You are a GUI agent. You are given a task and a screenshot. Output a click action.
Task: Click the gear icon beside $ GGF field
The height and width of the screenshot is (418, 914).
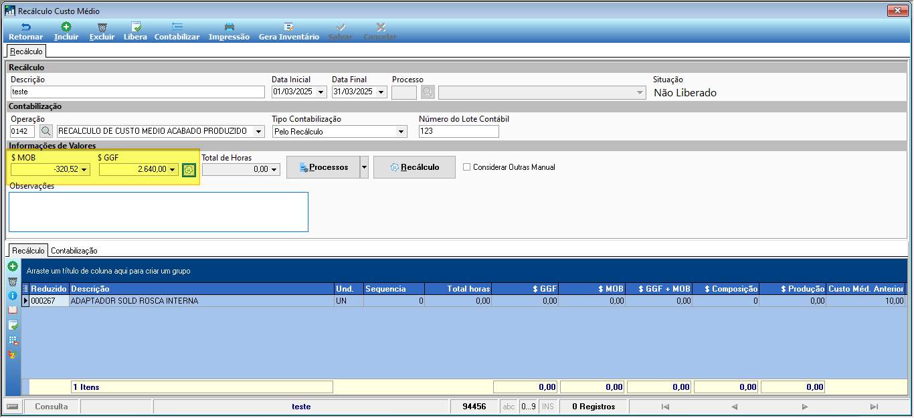[189, 170]
